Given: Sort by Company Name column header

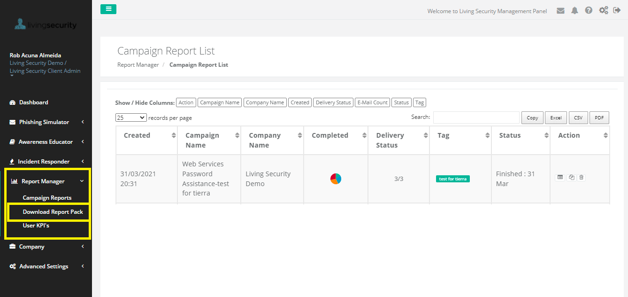Looking at the screenshot, I should point(273,140).
